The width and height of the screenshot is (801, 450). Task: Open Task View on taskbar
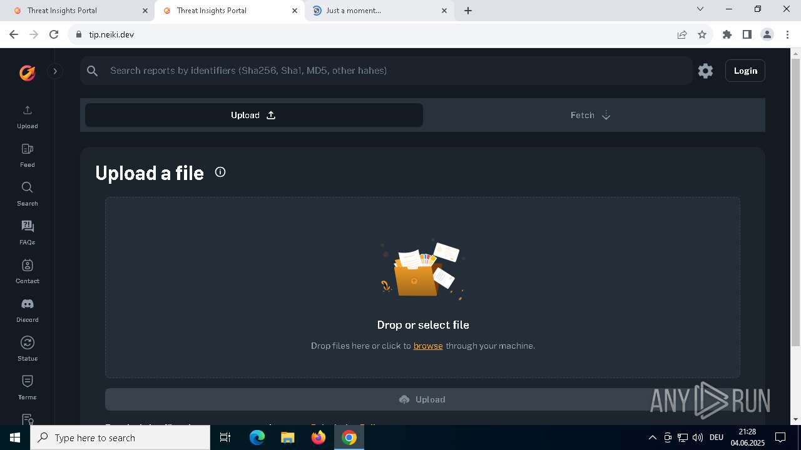(x=226, y=437)
